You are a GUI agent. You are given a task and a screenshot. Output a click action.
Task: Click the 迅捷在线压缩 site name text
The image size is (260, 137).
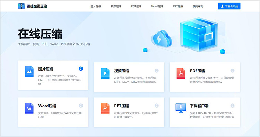(37, 6)
